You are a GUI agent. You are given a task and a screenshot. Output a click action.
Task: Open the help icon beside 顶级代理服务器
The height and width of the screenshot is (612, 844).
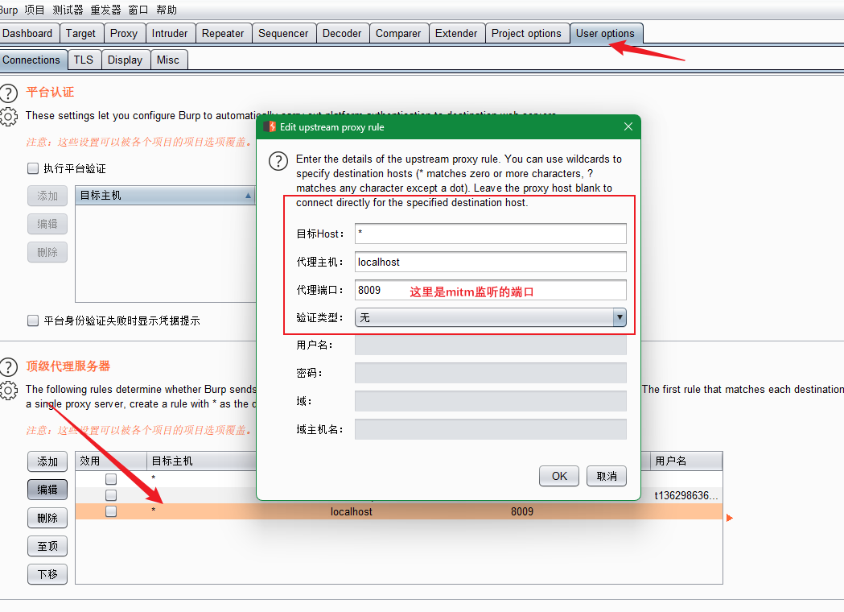click(9, 367)
